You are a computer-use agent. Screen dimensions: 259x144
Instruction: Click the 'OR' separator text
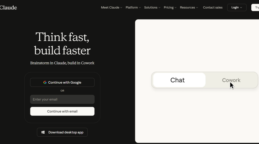click(x=62, y=91)
